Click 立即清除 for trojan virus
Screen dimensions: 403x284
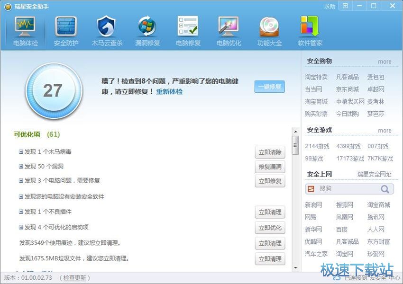pos(270,152)
